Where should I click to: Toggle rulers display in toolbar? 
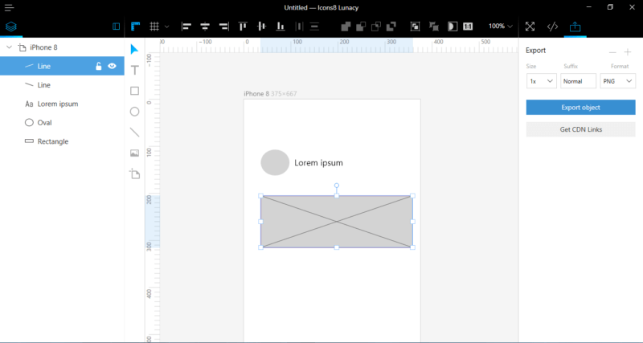(134, 27)
